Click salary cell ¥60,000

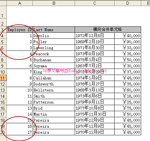pos(128,90)
